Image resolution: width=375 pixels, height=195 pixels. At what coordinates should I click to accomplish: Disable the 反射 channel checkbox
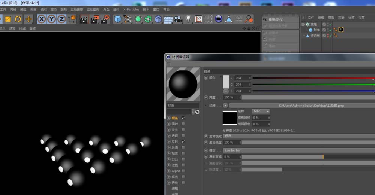[183, 142]
